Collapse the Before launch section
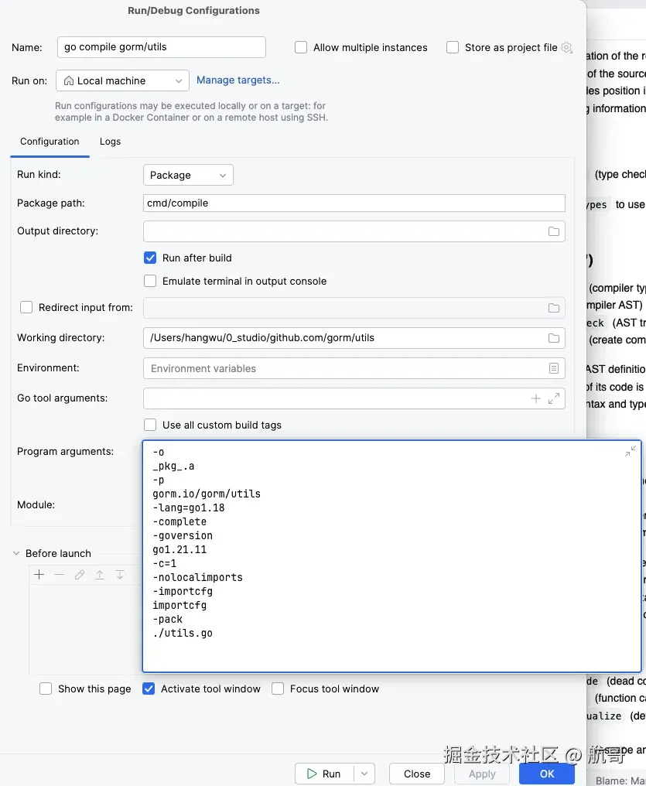 click(16, 553)
